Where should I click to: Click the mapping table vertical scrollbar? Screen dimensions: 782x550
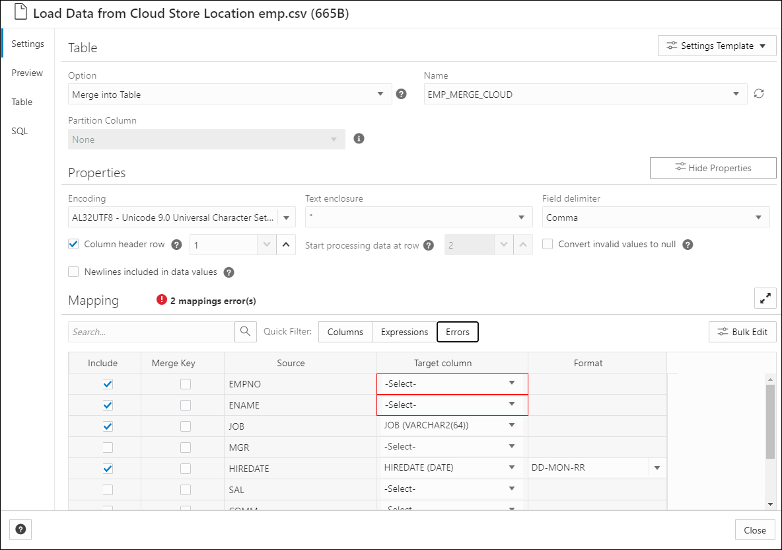771,420
